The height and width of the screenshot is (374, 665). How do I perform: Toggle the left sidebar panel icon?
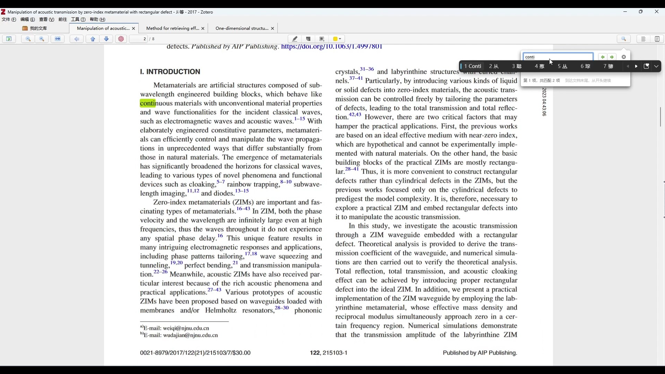coord(9,39)
